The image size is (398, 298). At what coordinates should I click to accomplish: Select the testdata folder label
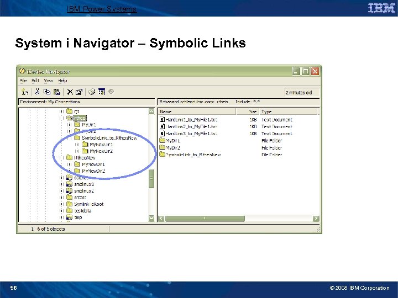click(x=83, y=211)
